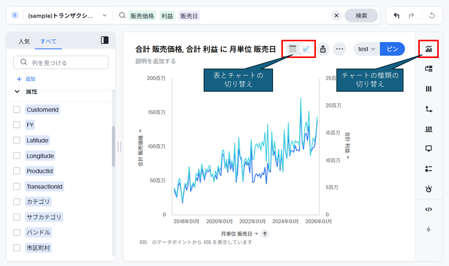Click the 合計 販売価格 left axis label
The height and width of the screenshot is (266, 449).
pyautogui.click(x=140, y=151)
